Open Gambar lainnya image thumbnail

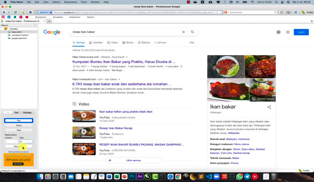262,90
